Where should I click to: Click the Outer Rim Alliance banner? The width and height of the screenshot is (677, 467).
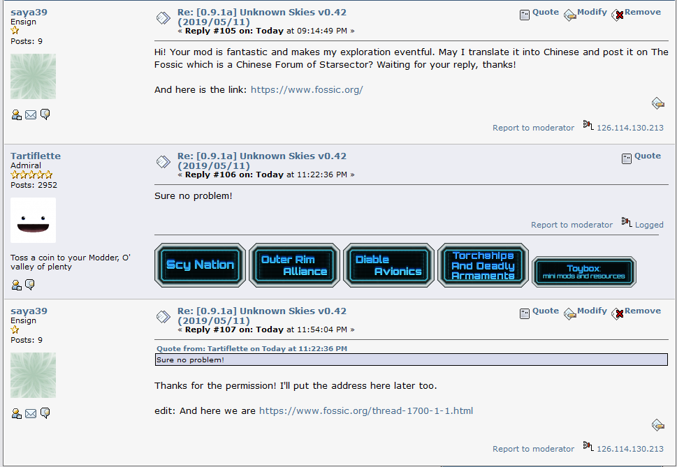click(x=294, y=265)
